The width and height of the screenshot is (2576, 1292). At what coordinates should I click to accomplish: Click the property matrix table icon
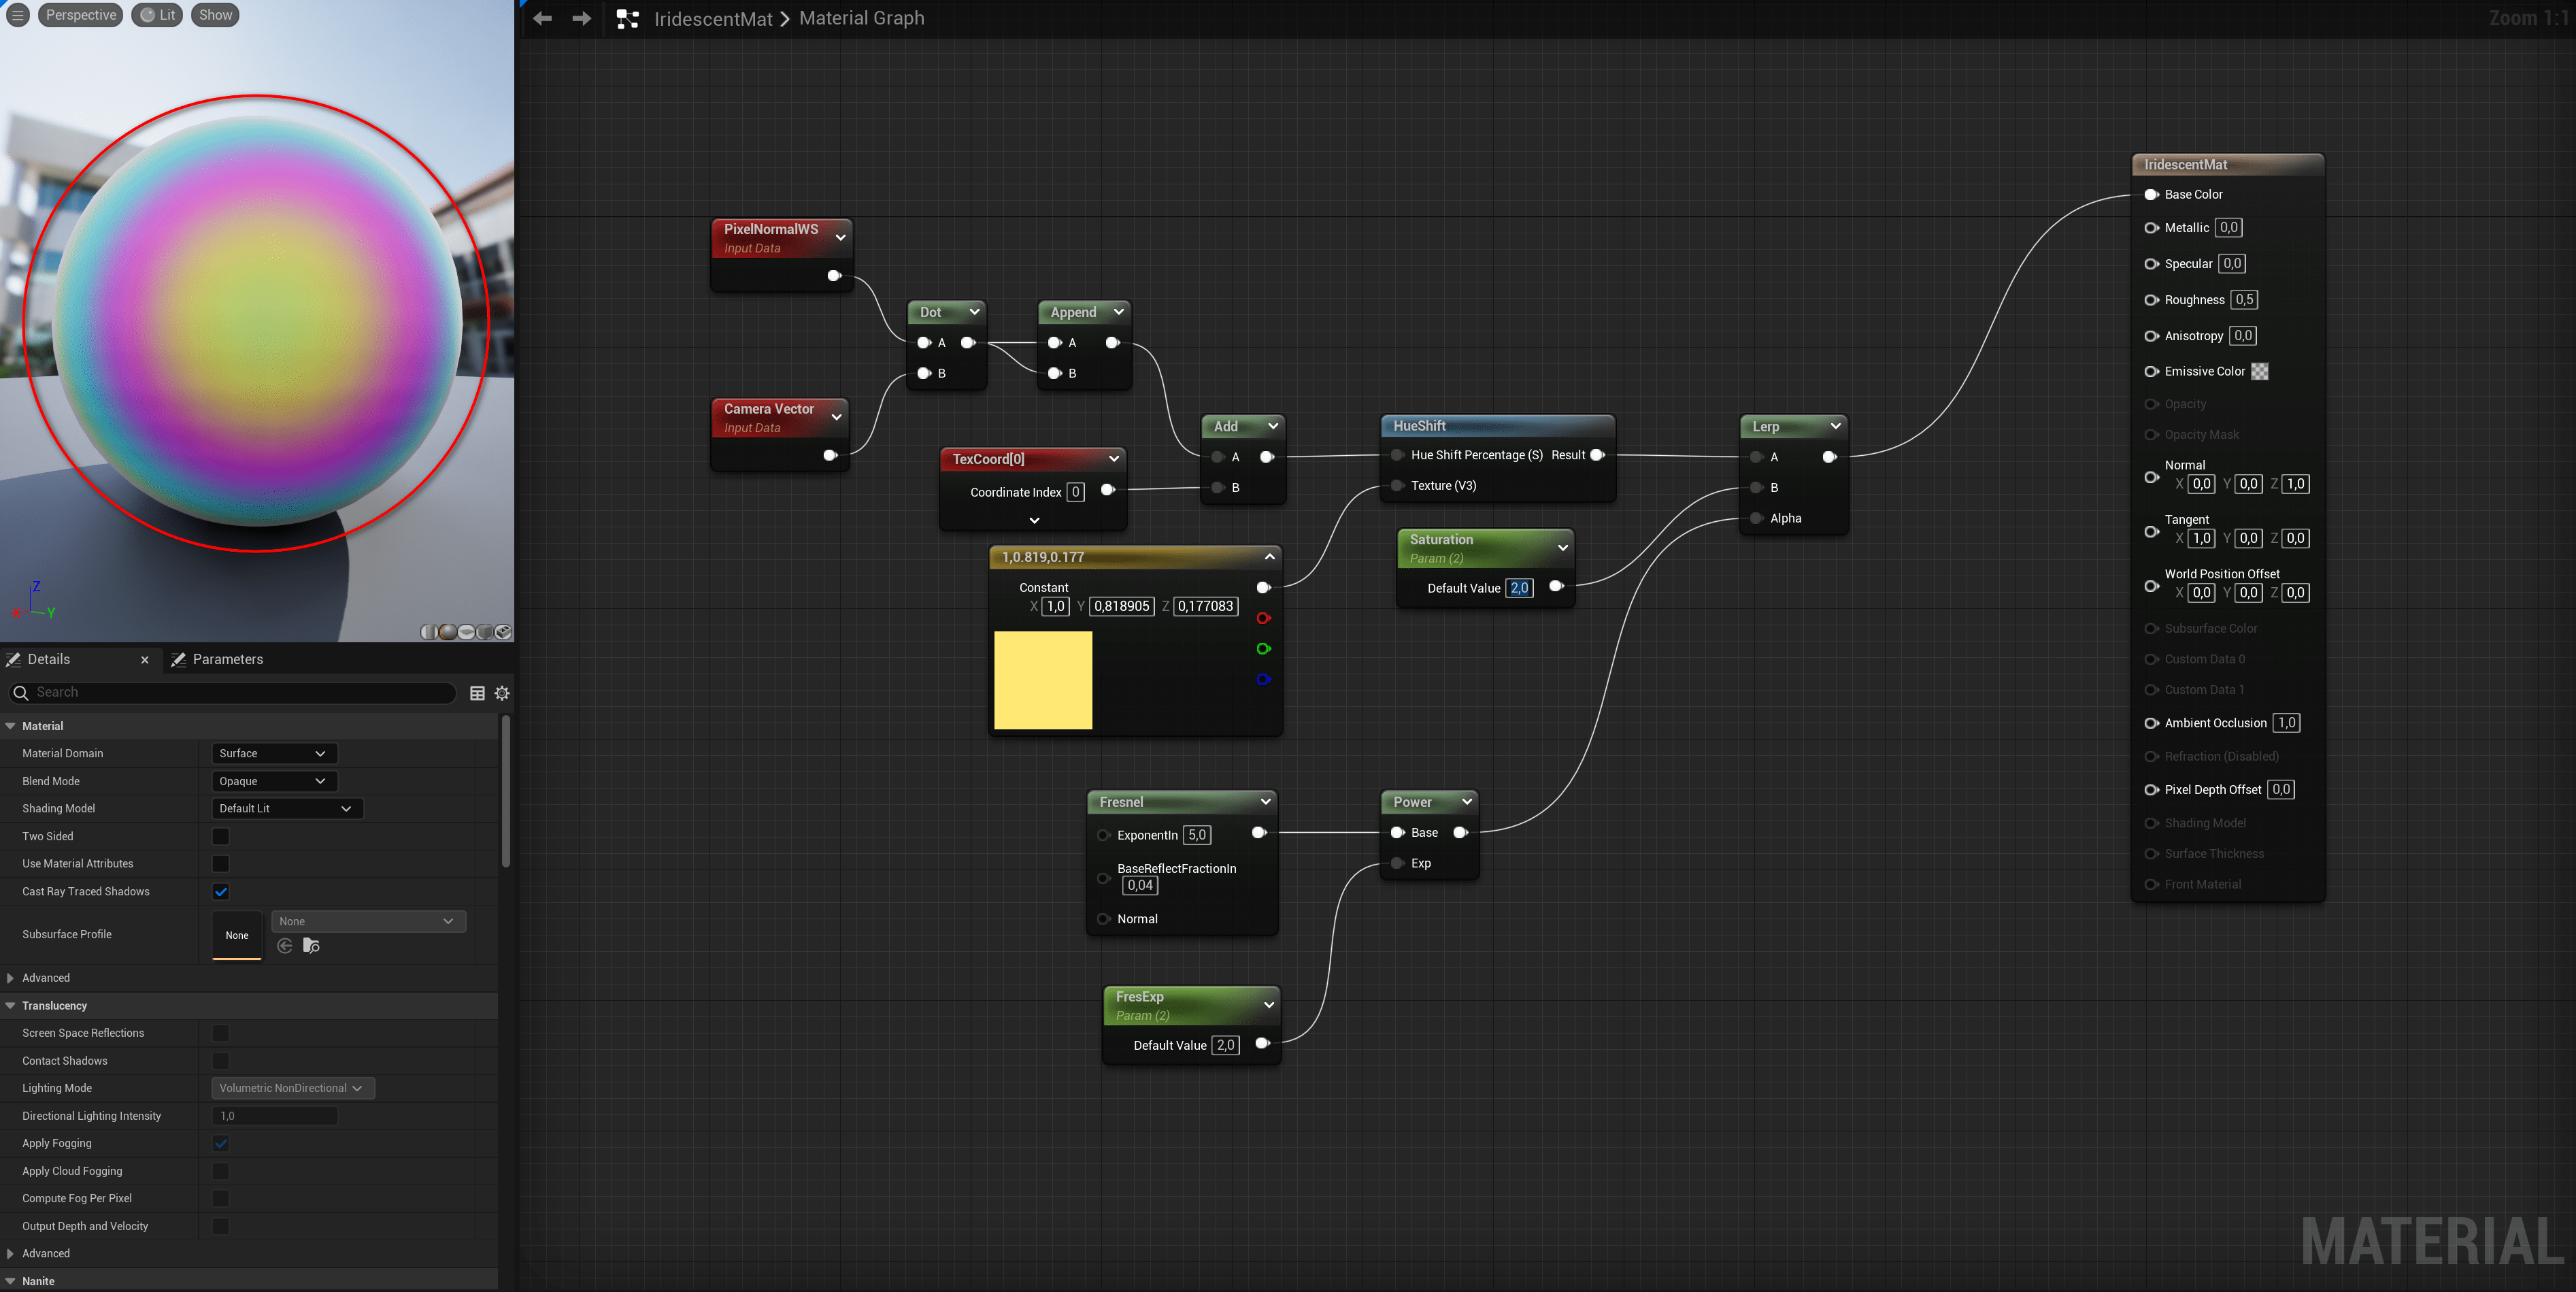click(x=477, y=693)
